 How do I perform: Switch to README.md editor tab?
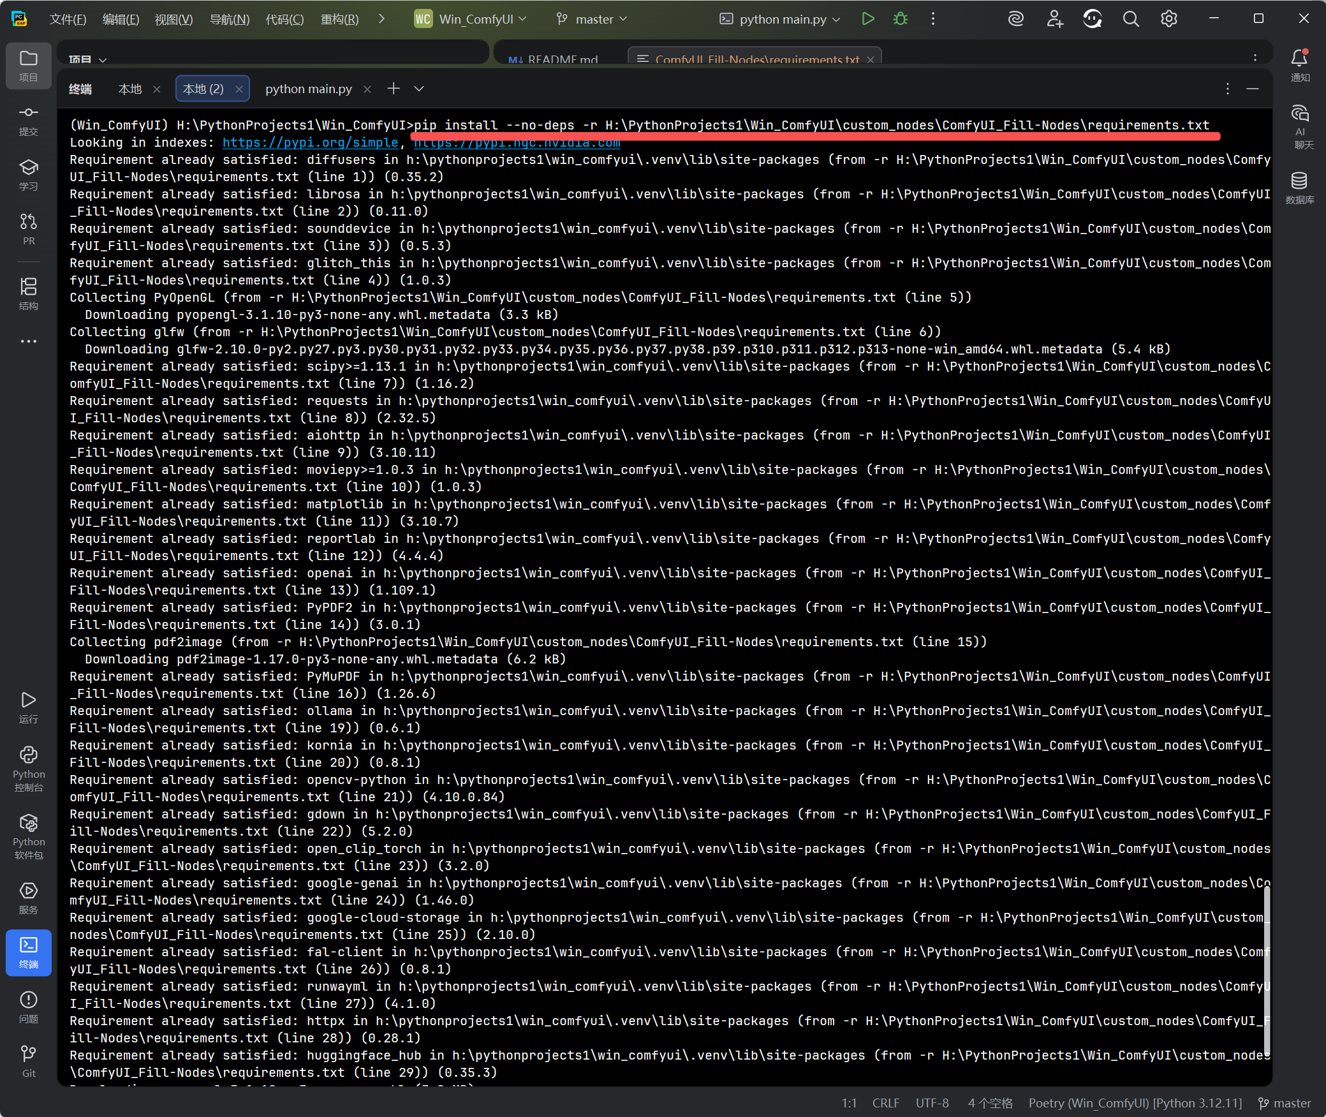tap(554, 59)
